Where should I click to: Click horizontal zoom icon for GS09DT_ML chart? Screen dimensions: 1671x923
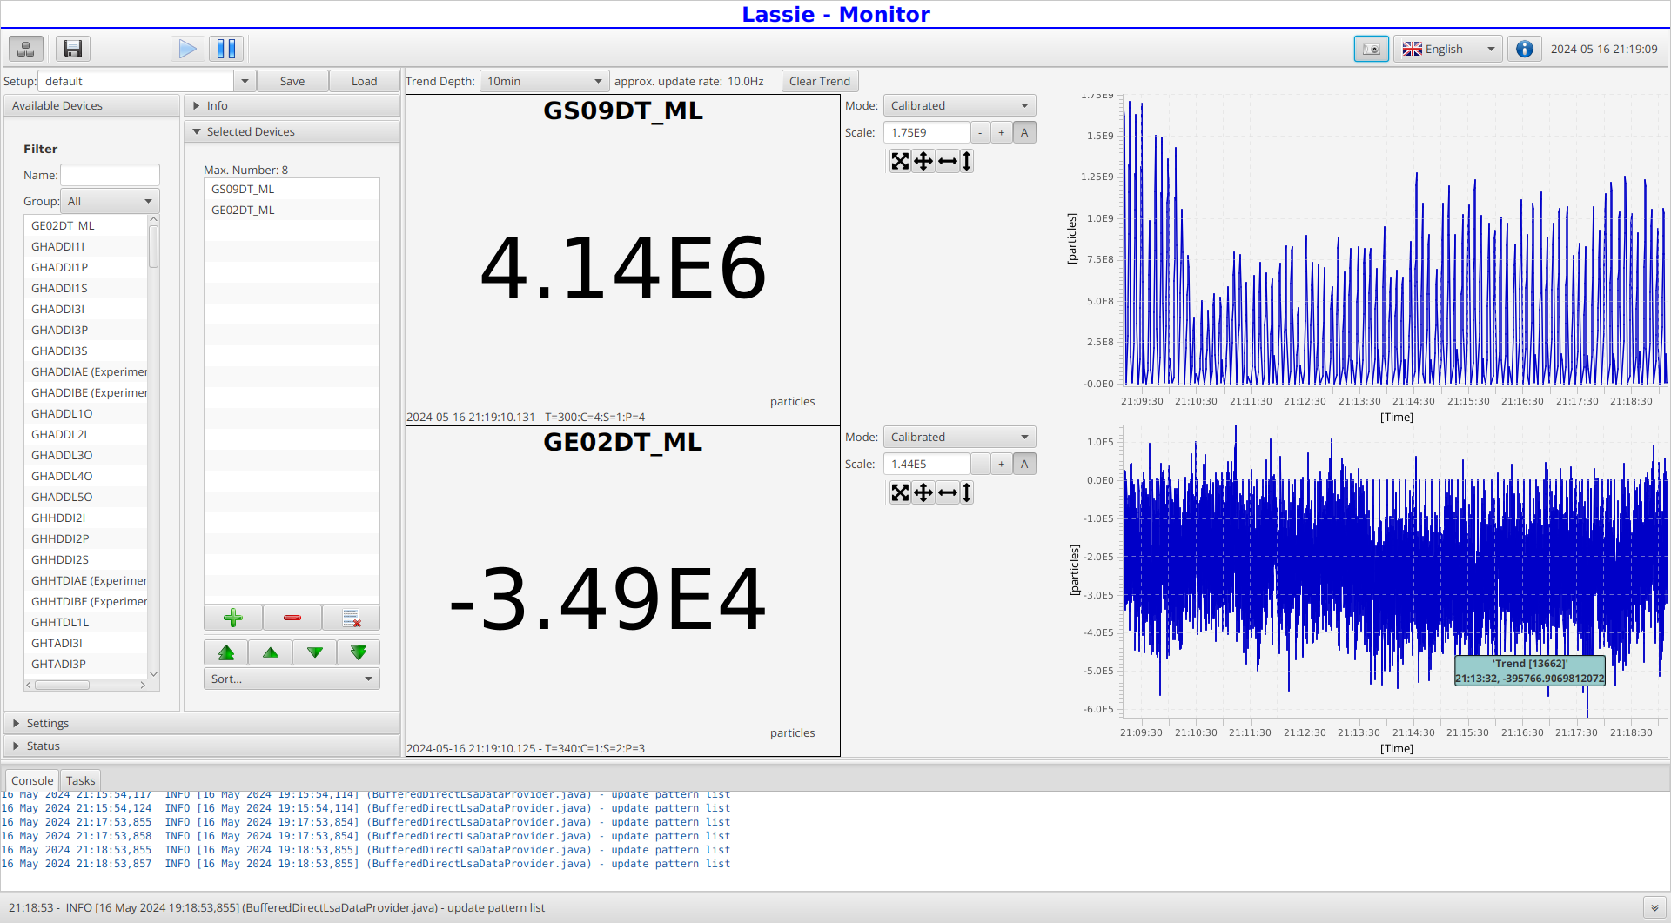pos(948,161)
